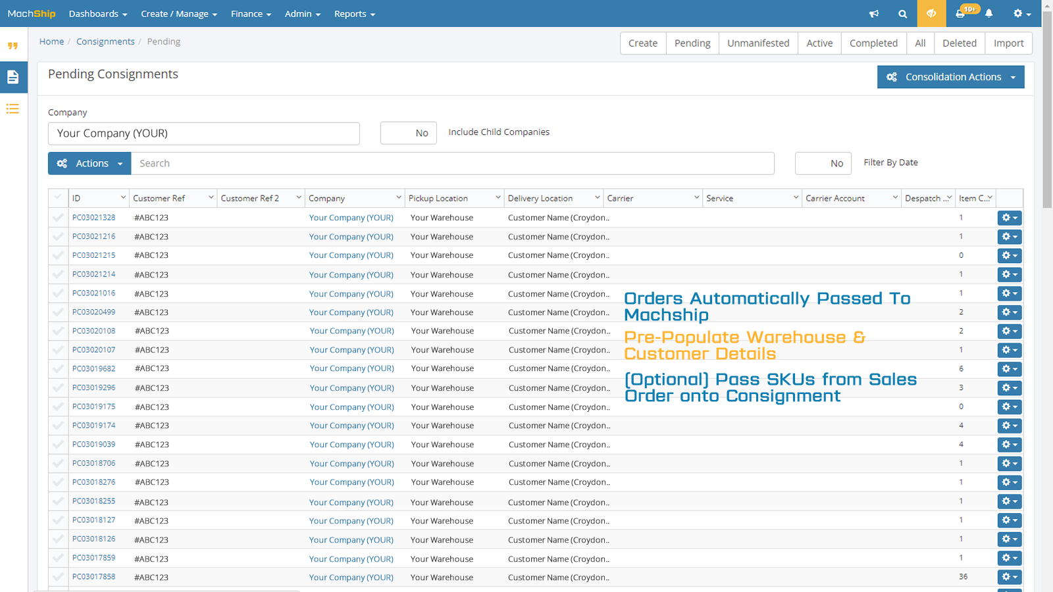1053x592 pixels.
Task: Click the quote marks sidebar icon
Action: click(x=13, y=46)
